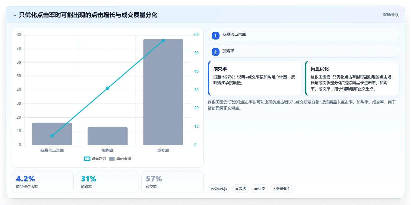
Task: Click the 旧版本57% description text
Action: 254,80
